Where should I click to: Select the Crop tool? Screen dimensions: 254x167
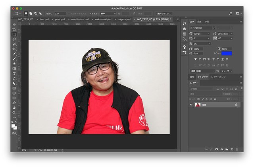pyautogui.click(x=14, y=49)
